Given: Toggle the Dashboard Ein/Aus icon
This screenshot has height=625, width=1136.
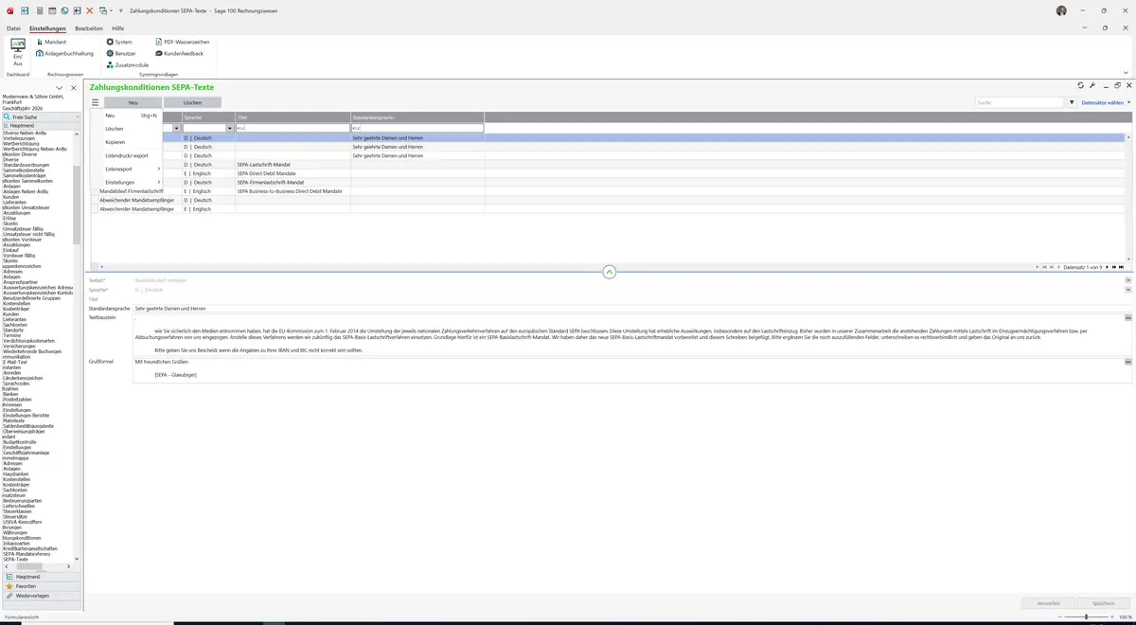Looking at the screenshot, I should coord(18,52).
